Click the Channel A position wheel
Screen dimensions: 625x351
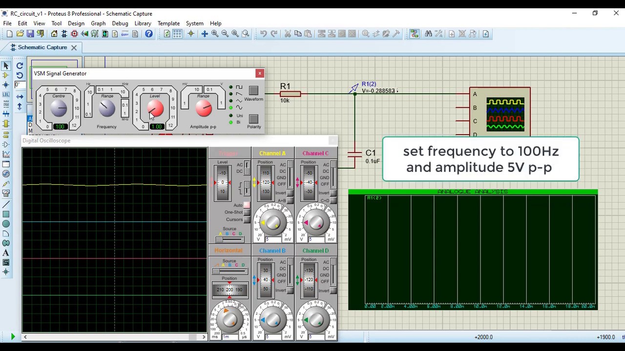coord(266,182)
